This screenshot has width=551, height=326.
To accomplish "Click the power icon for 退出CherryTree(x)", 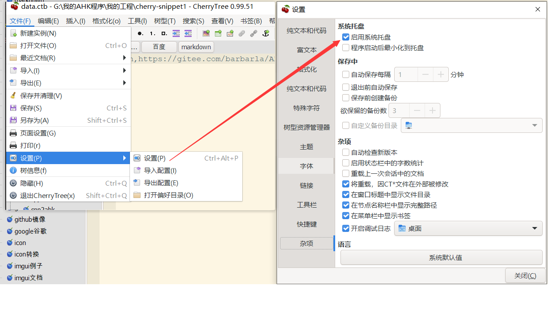I will coord(13,195).
